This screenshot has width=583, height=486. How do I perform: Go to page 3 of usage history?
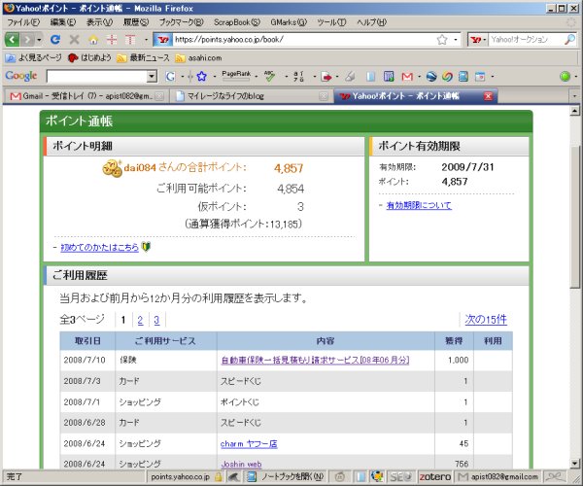point(156,320)
